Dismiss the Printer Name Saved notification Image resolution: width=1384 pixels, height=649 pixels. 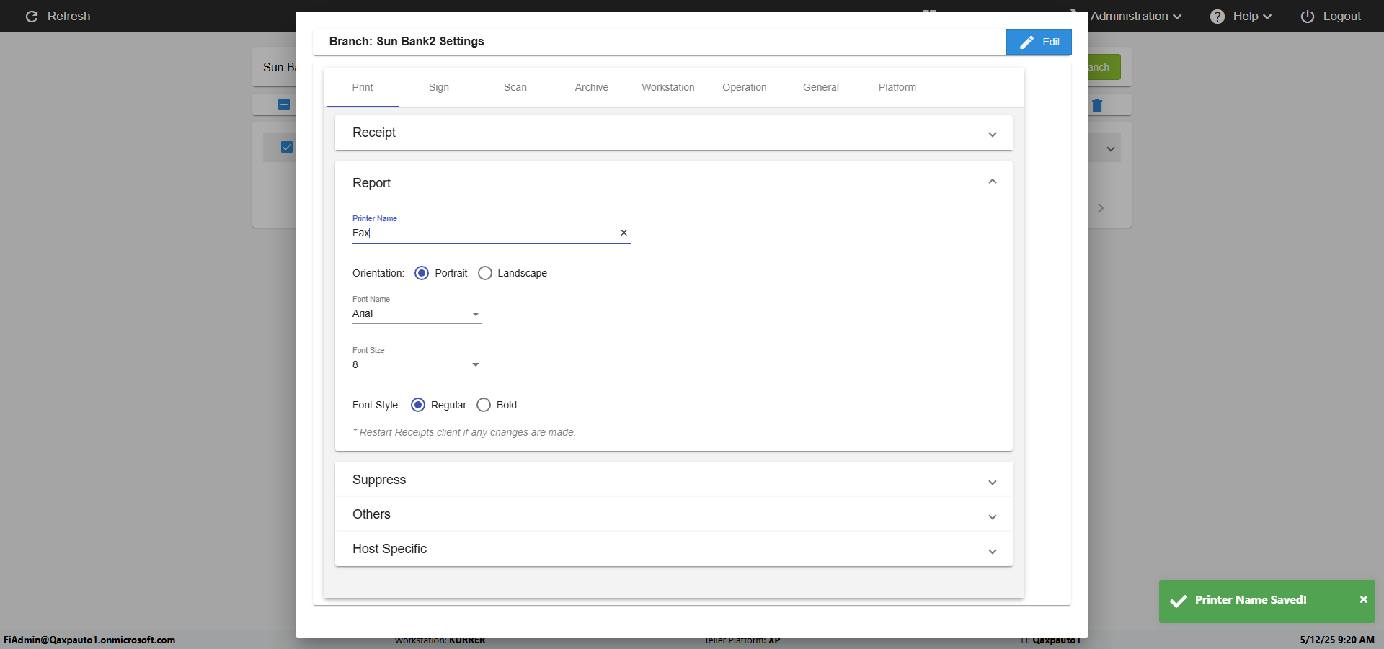[1363, 599]
